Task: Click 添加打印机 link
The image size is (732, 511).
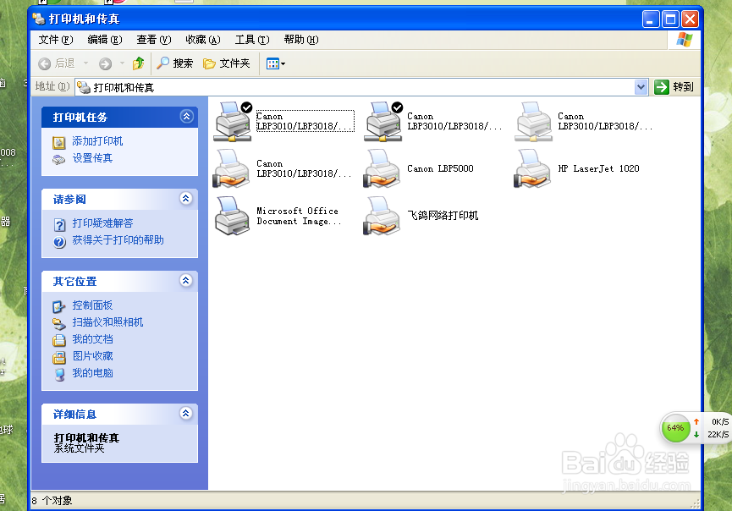Action: coord(97,141)
